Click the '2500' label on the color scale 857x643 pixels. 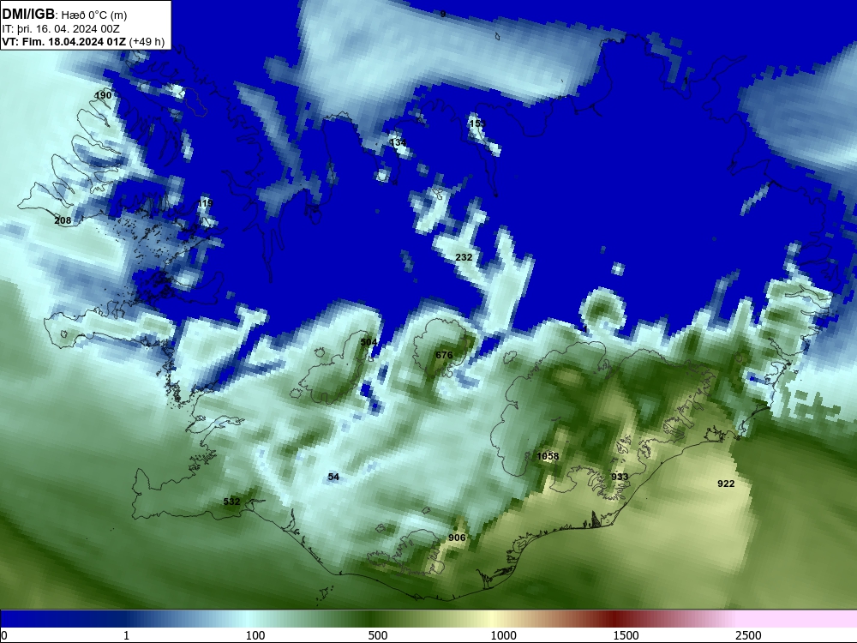(x=748, y=635)
